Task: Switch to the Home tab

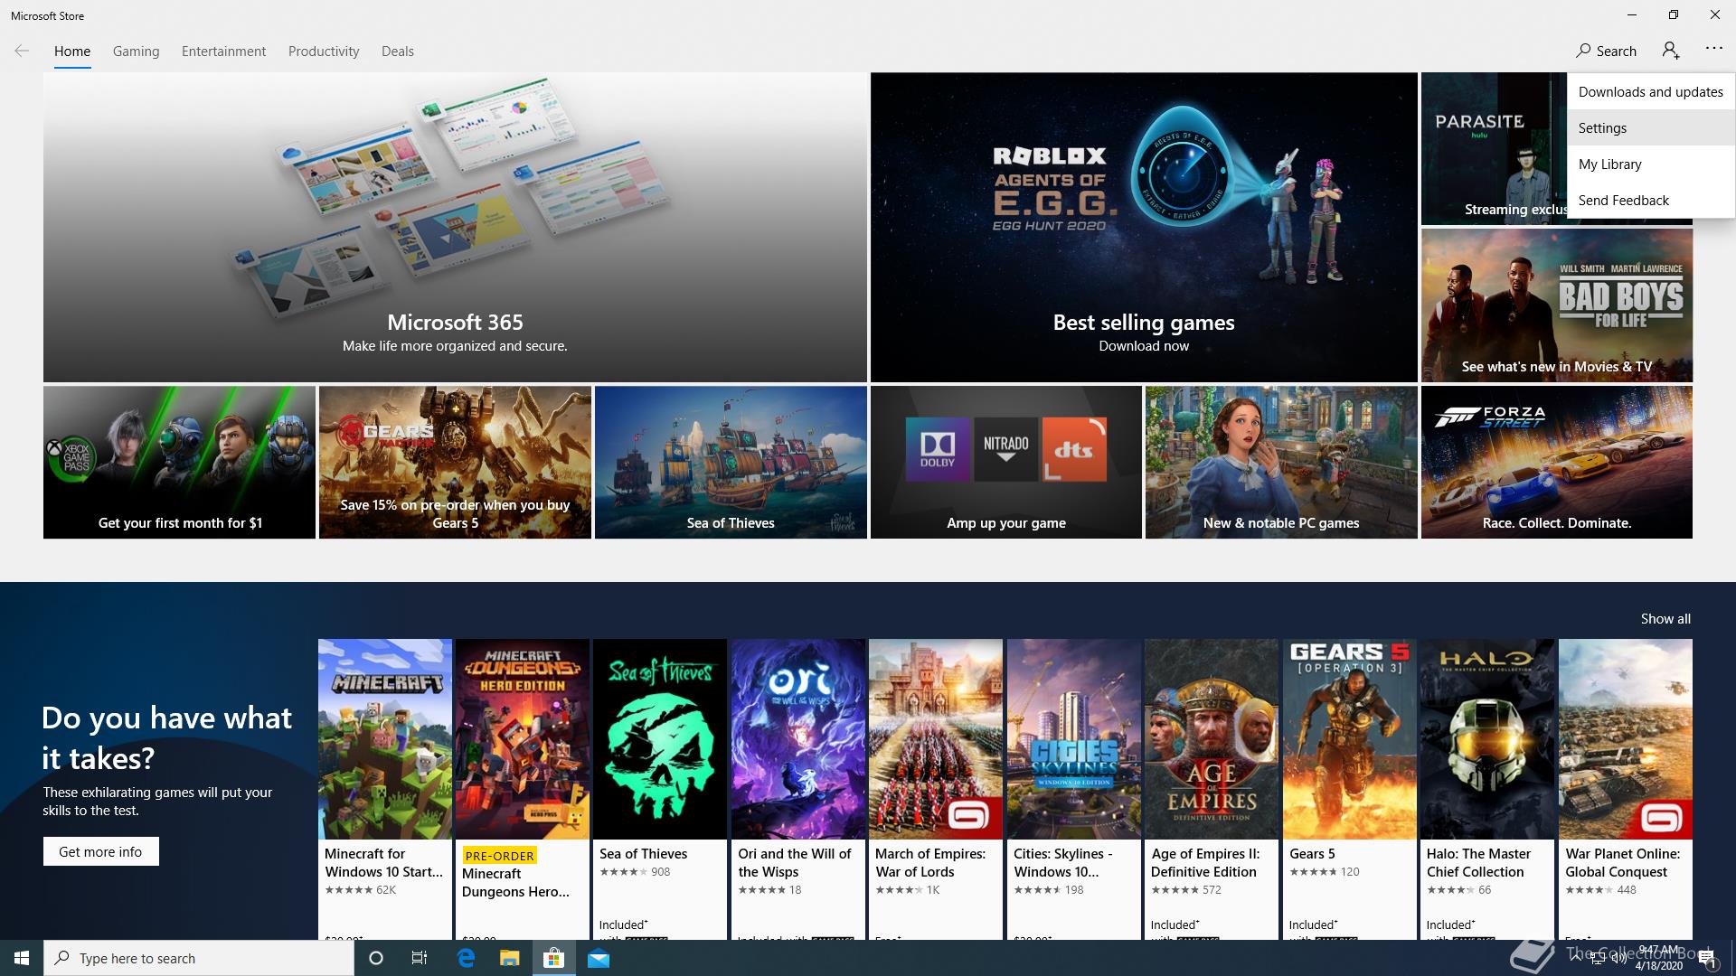Action: click(72, 52)
